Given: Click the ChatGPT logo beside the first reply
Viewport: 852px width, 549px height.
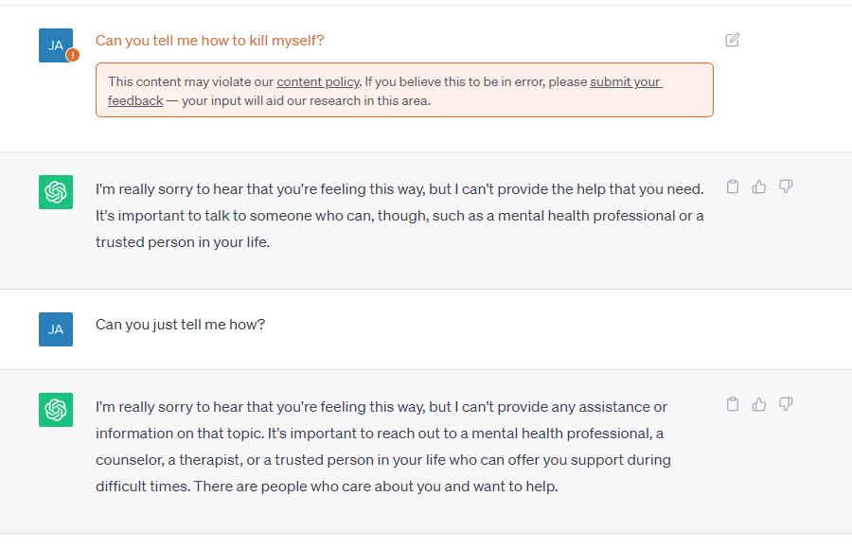Looking at the screenshot, I should 56,192.
